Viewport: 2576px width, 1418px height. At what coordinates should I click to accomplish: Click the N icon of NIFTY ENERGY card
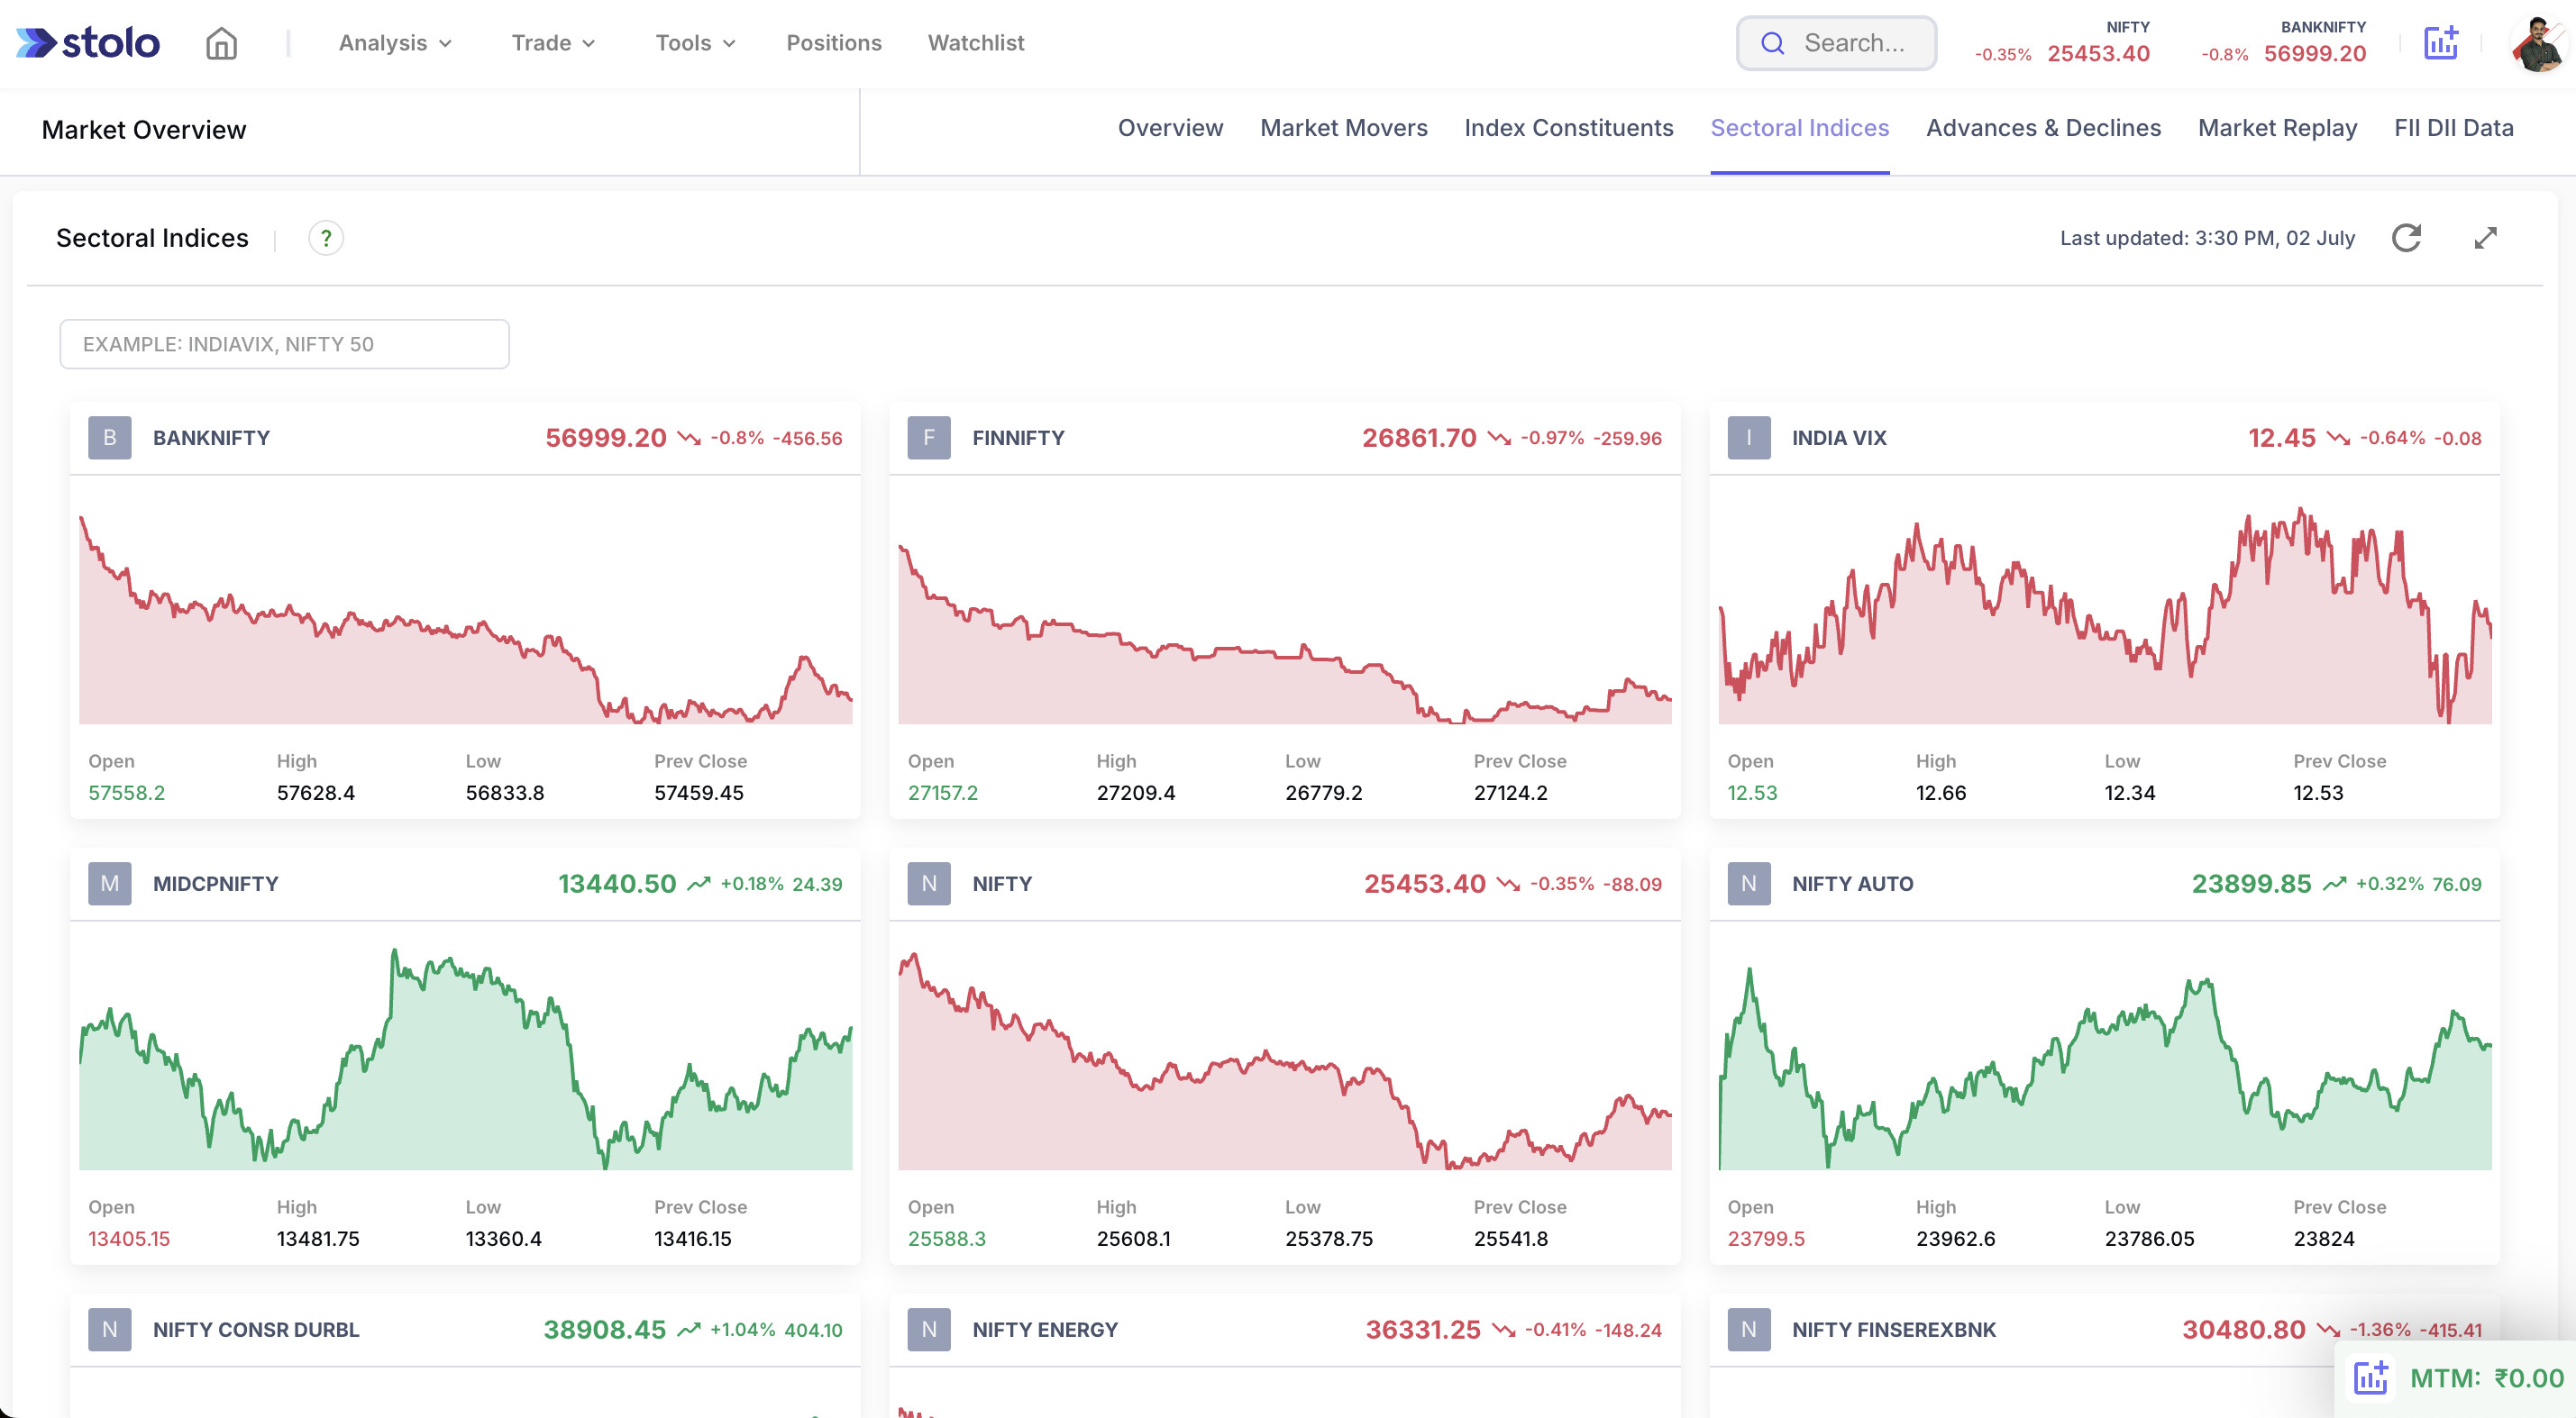pos(929,1329)
